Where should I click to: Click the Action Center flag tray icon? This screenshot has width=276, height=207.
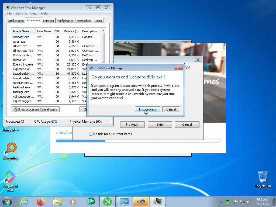tap(235, 202)
